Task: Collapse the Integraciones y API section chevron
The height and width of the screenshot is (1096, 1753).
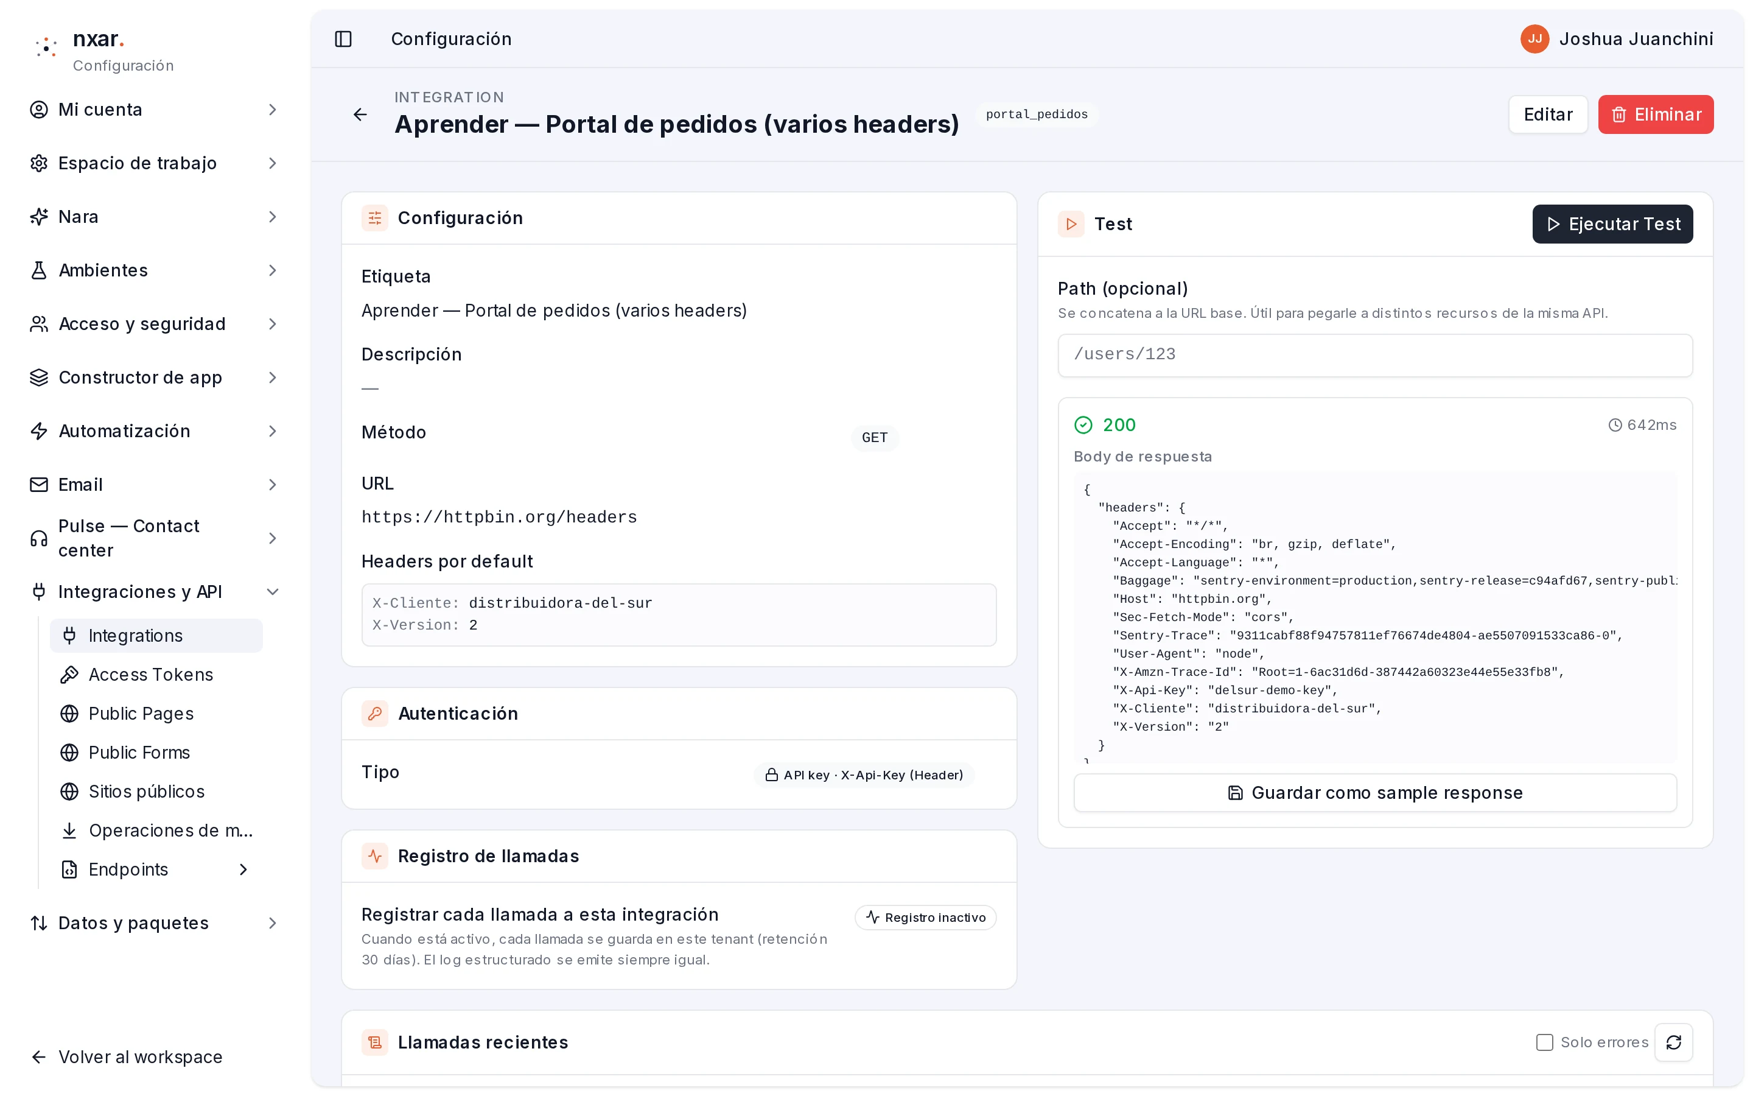Action: [272, 592]
